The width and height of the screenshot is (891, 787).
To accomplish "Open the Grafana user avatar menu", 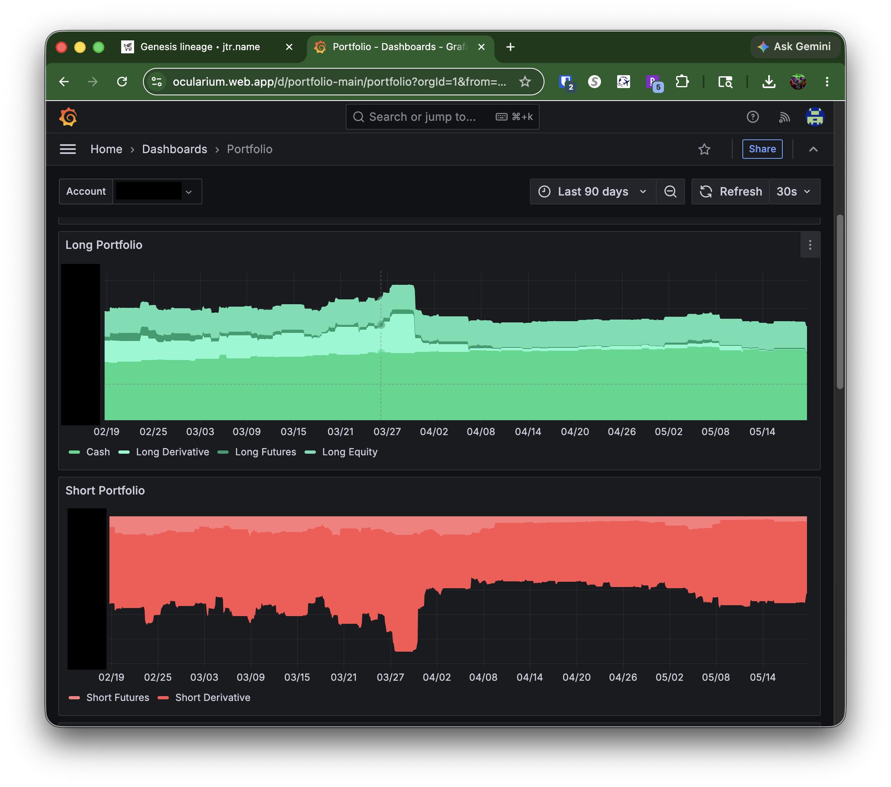I will [x=815, y=117].
